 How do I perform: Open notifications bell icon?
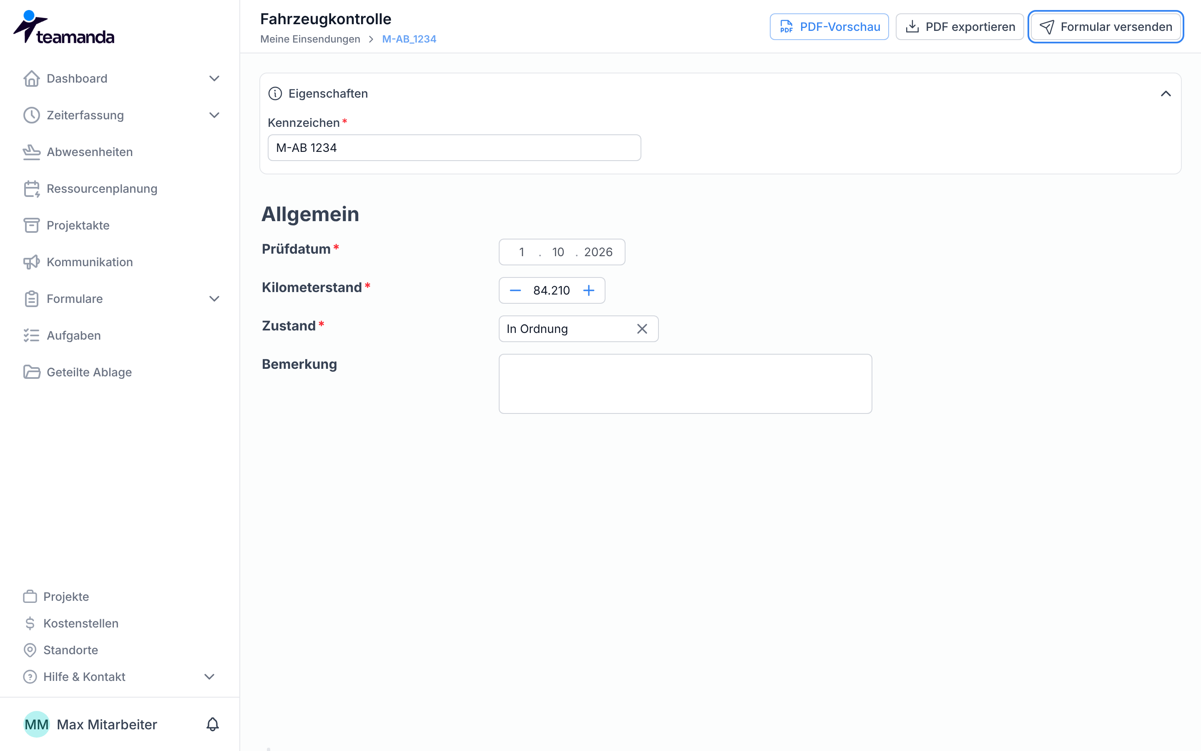click(x=212, y=725)
